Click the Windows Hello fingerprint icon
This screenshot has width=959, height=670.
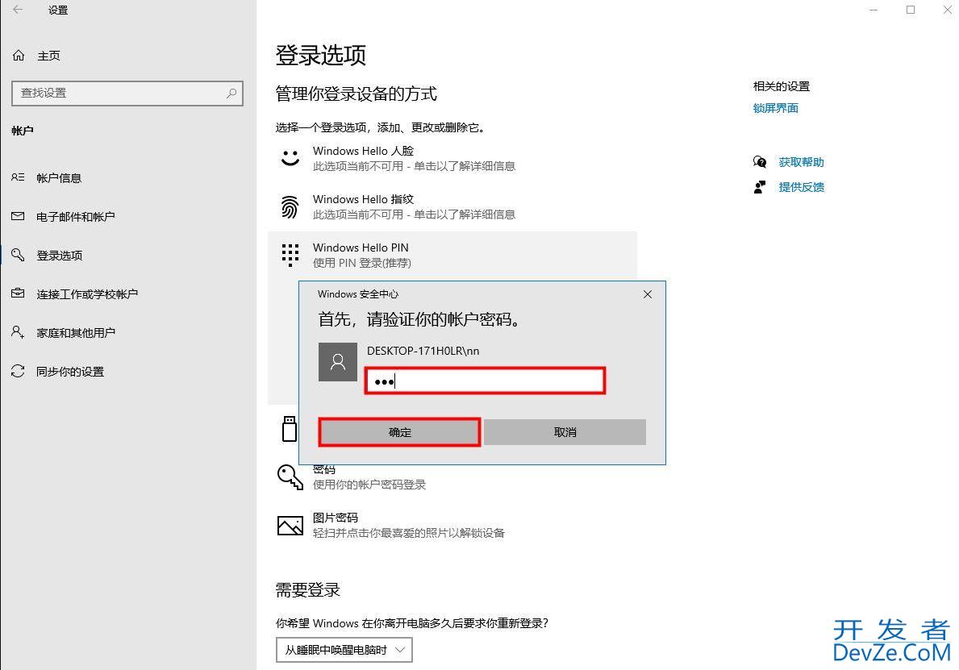290,206
